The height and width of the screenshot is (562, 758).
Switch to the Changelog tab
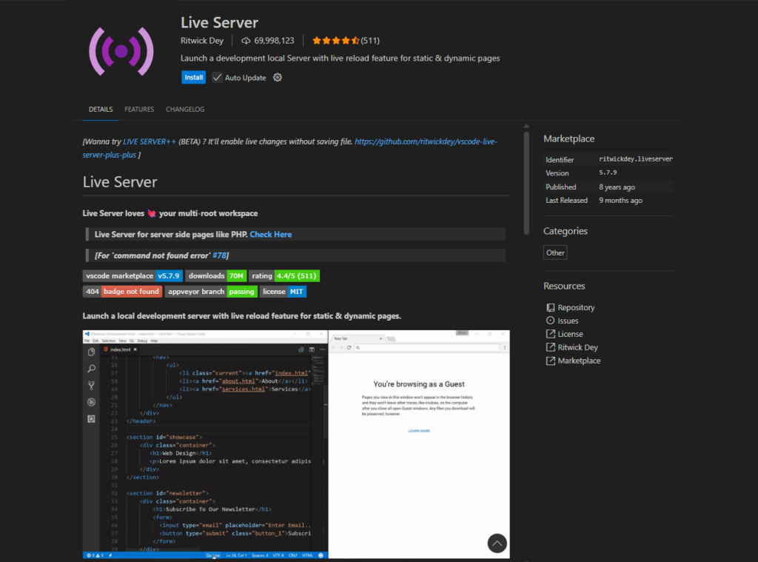(x=185, y=109)
